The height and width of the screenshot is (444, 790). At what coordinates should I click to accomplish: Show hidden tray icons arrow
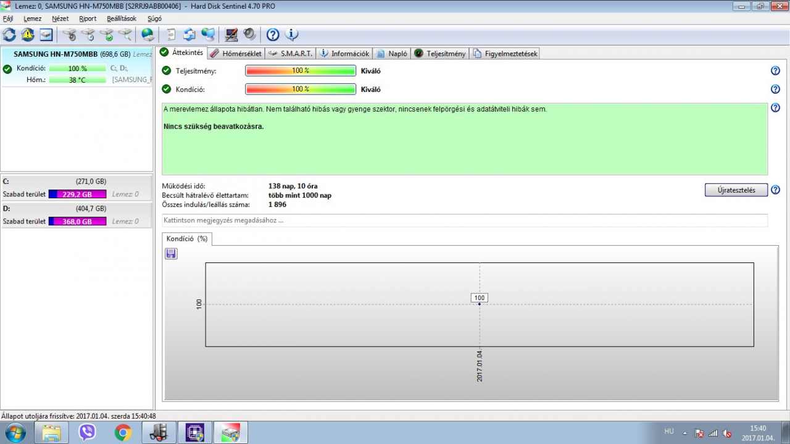point(684,432)
